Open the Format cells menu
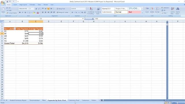Screen dimensions: 185x104 click(157, 10)
